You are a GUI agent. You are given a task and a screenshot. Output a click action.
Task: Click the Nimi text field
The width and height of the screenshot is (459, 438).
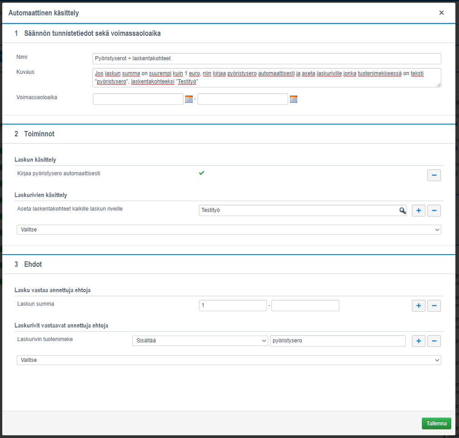(266, 58)
